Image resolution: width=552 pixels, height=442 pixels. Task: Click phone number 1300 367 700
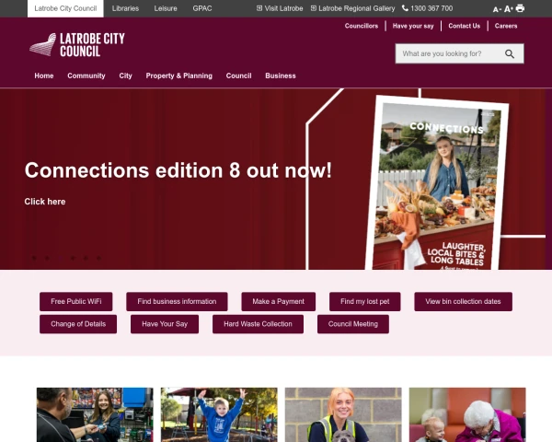(427, 8)
